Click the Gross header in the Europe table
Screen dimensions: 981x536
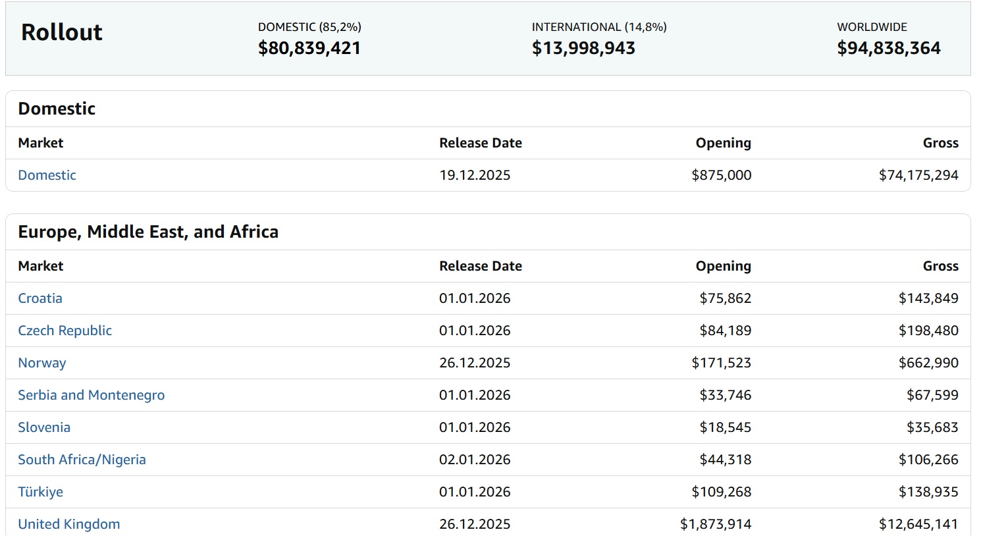tap(941, 266)
